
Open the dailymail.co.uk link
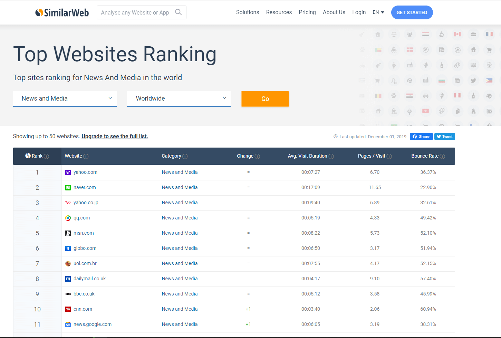pos(90,279)
